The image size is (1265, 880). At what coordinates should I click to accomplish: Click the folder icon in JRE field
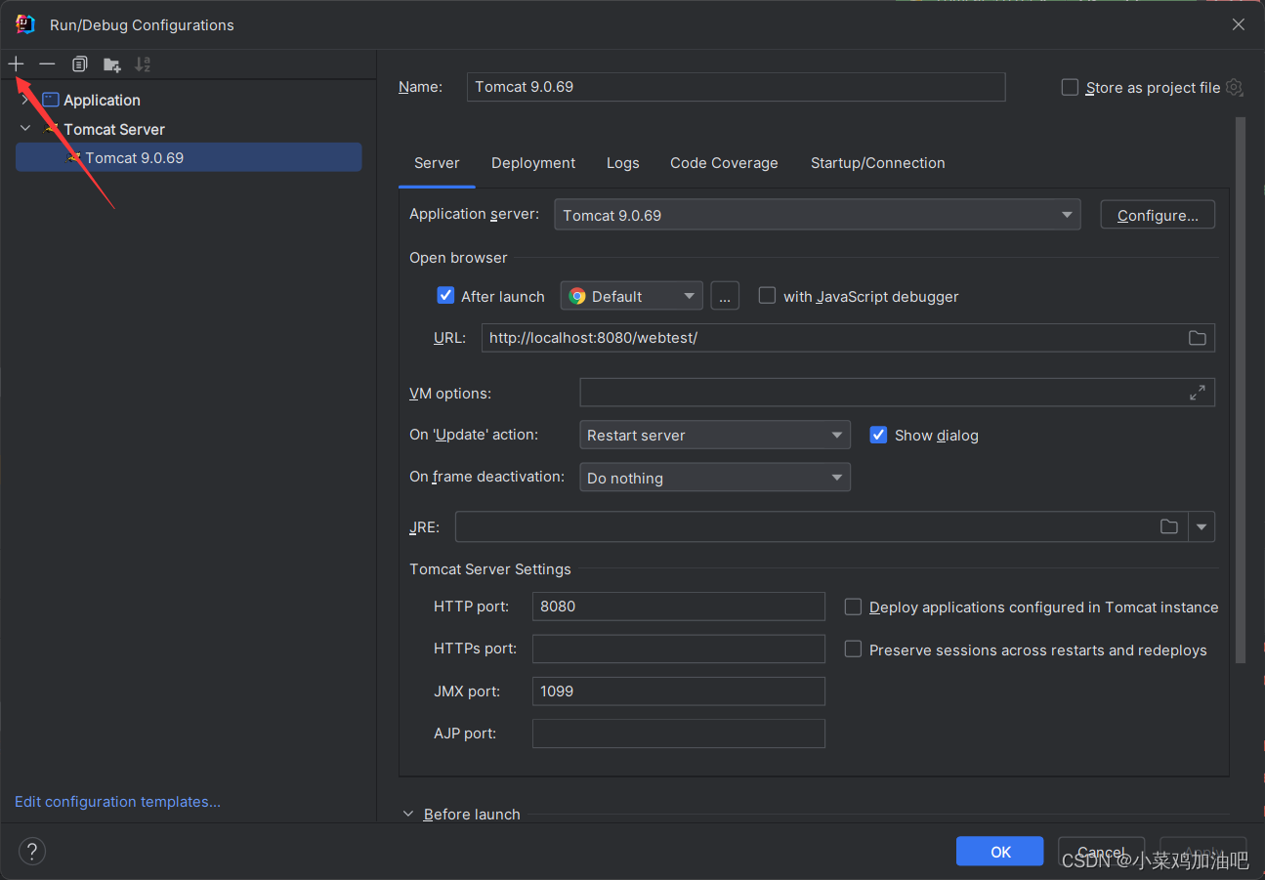1168,526
